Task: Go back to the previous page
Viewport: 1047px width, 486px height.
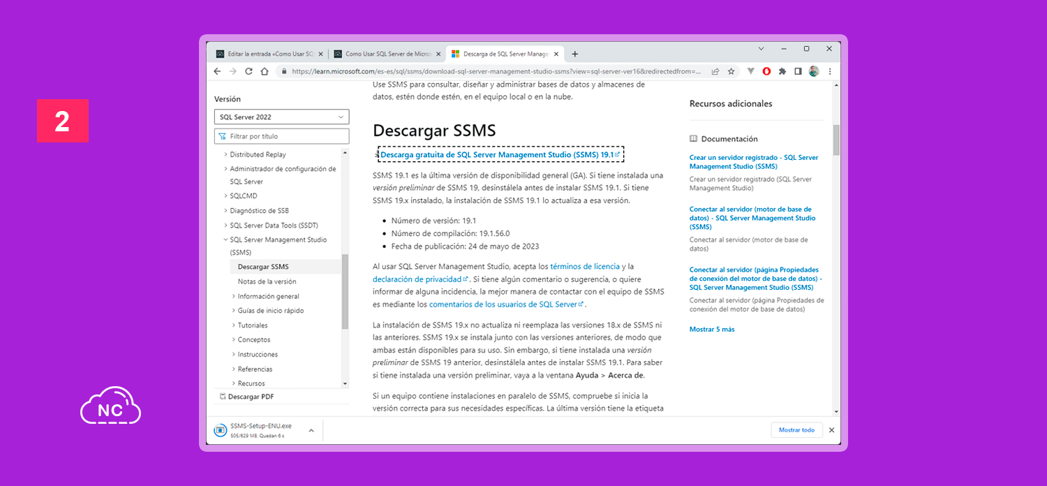Action: click(x=217, y=71)
